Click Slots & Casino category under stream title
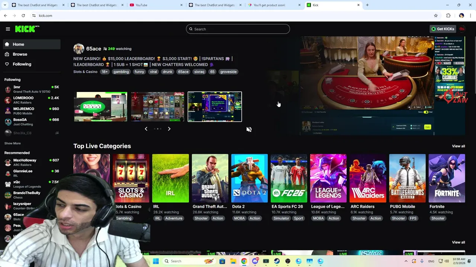476x267 pixels. click(x=85, y=72)
